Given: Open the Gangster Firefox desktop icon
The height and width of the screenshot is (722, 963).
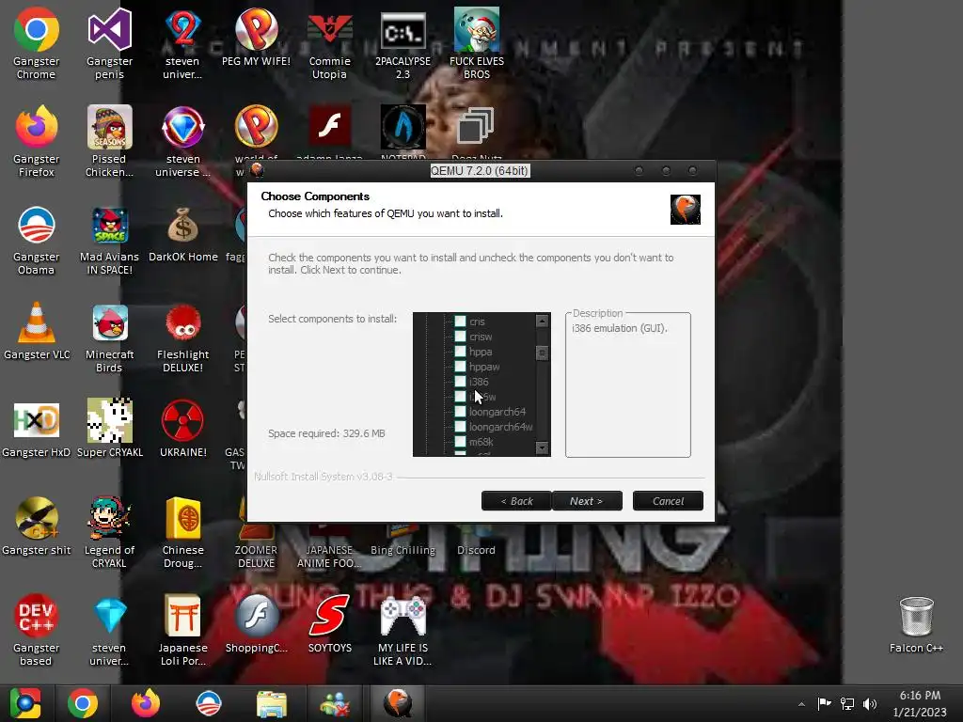Looking at the screenshot, I should (37, 141).
